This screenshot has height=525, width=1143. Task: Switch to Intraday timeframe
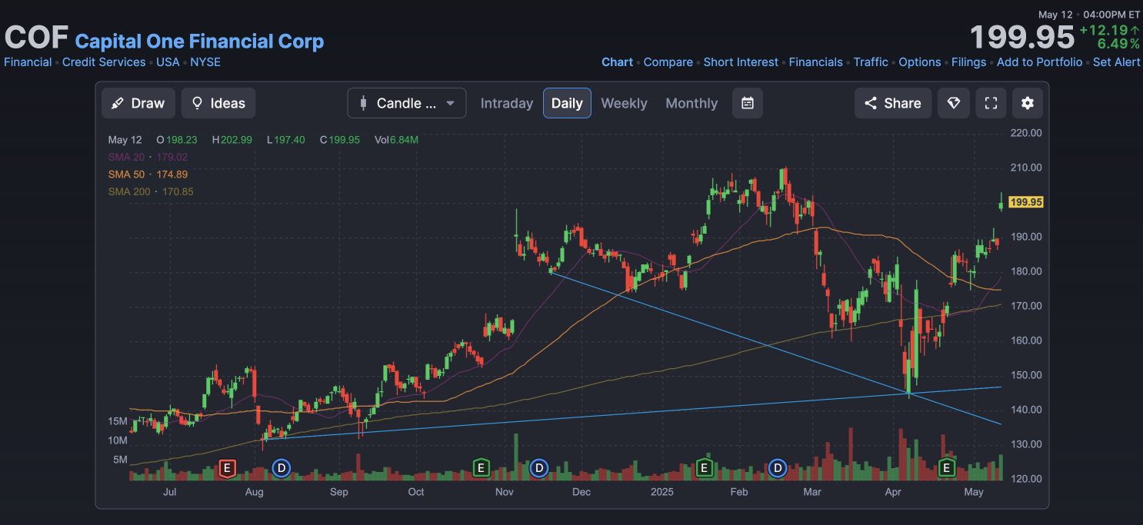pyautogui.click(x=506, y=103)
